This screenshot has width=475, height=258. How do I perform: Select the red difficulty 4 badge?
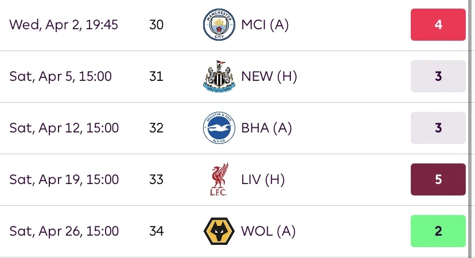pos(438,25)
